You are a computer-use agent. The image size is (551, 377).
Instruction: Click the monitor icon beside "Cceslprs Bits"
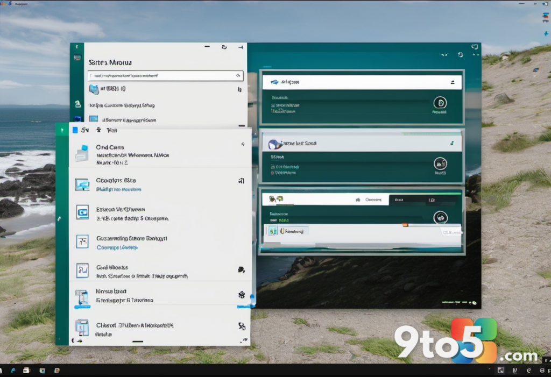coord(82,184)
